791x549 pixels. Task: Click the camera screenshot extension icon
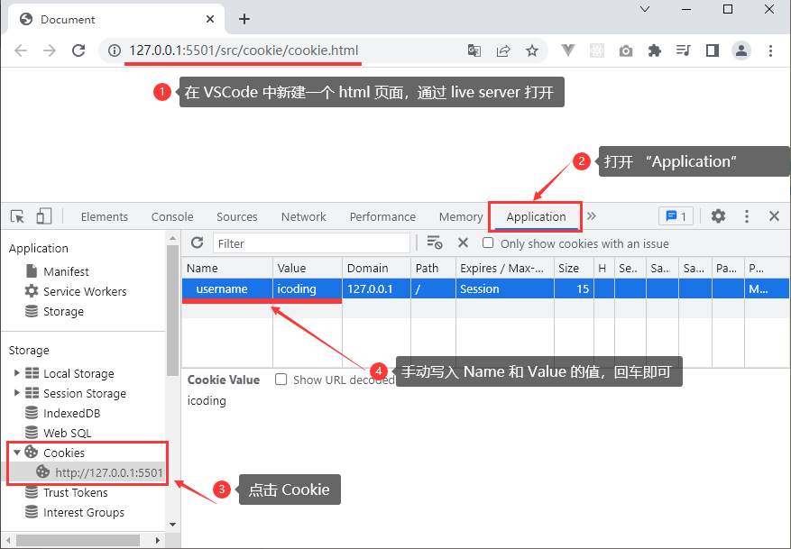point(626,50)
